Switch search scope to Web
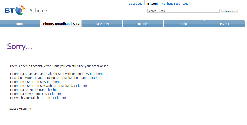 point(185,4)
